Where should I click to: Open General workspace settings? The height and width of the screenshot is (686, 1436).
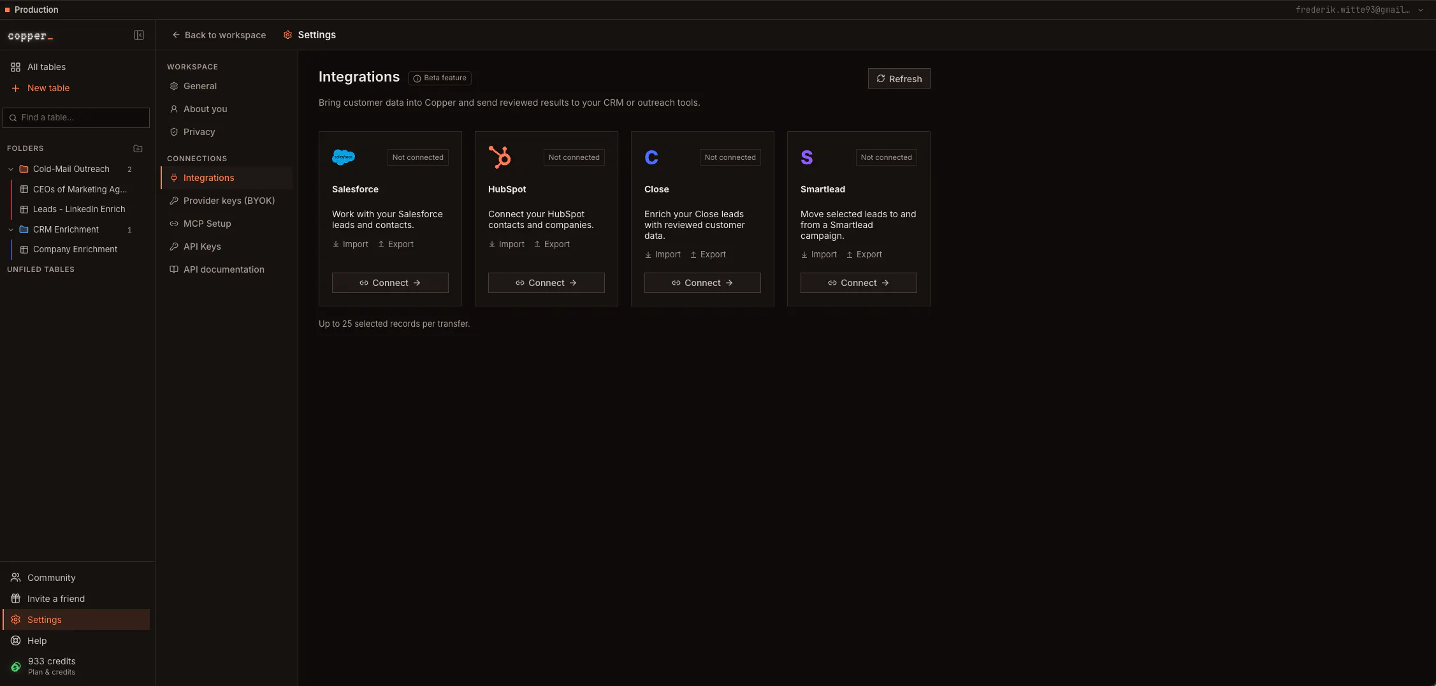[227, 86]
